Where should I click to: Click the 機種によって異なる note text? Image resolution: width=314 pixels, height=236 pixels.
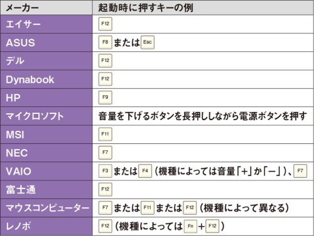point(244,208)
